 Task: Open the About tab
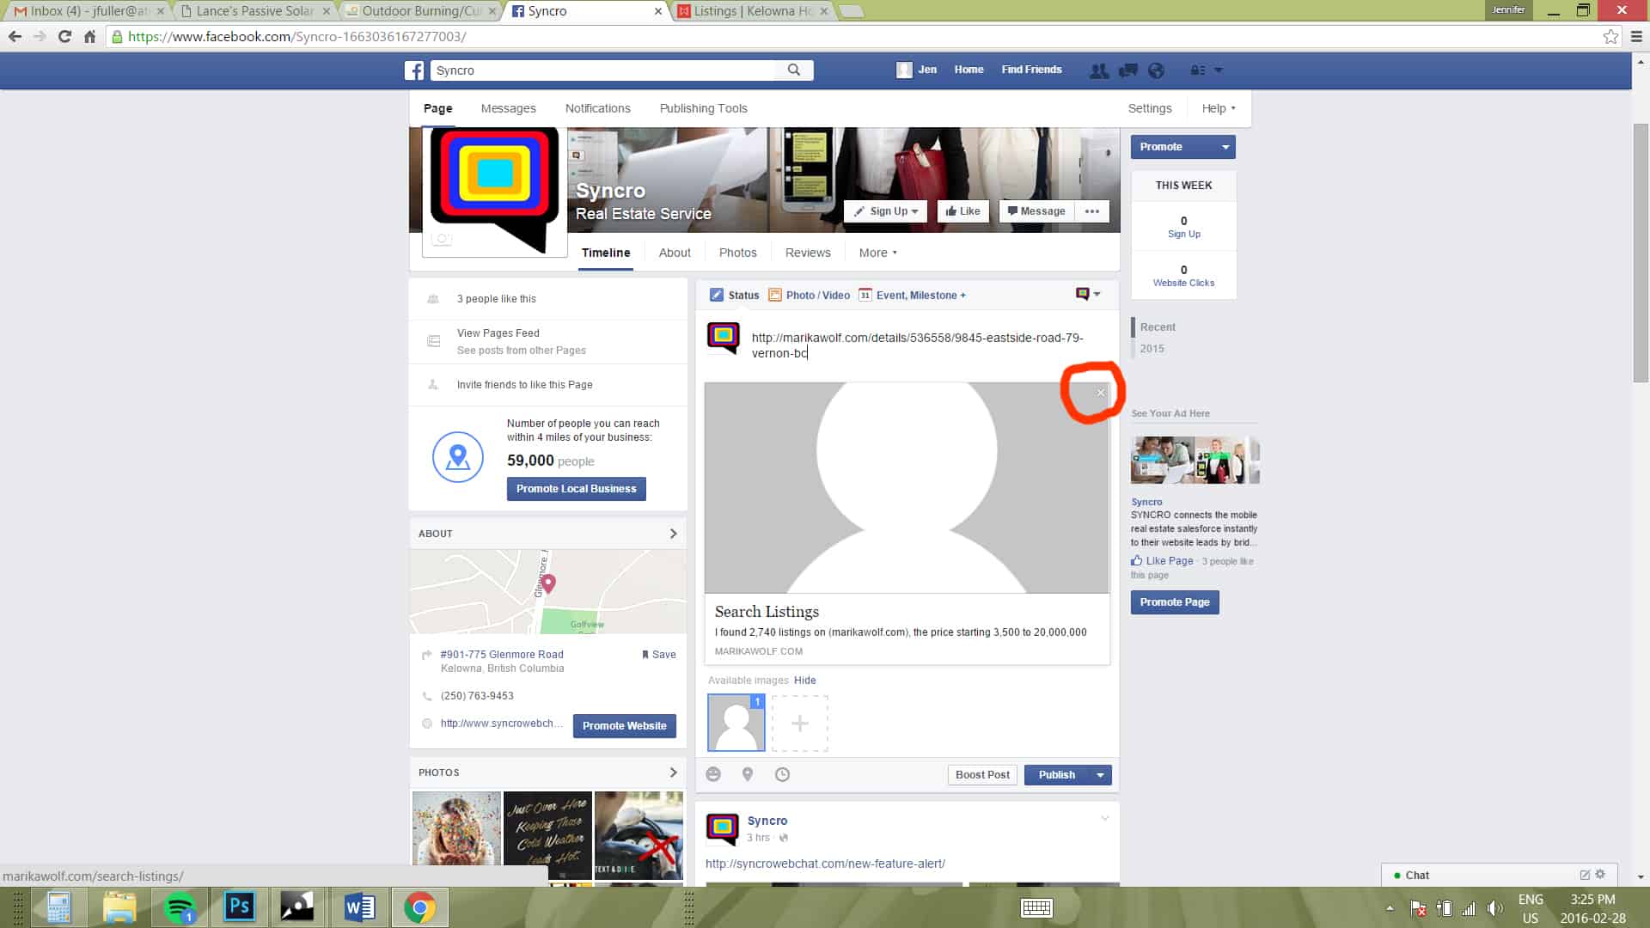(675, 253)
